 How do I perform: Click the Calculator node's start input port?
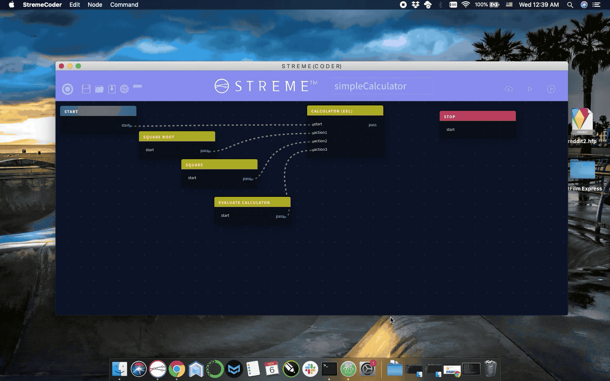313,124
